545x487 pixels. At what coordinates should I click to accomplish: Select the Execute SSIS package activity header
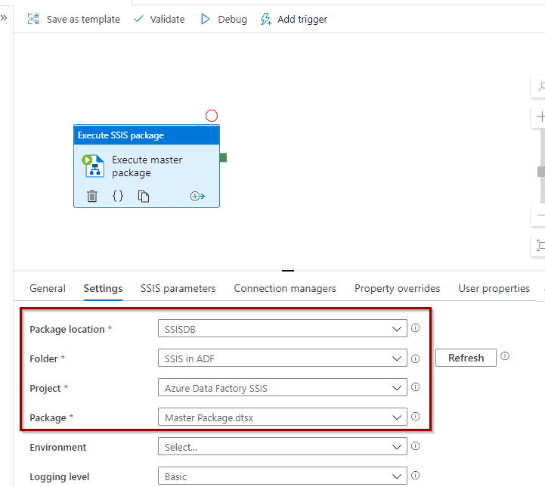coord(147,135)
